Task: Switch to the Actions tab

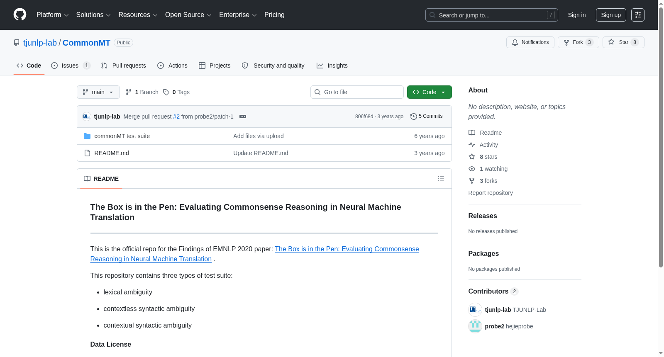Action: pos(172,66)
